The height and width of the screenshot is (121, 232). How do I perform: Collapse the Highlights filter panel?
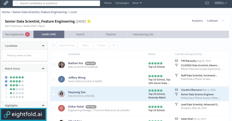click(43, 105)
